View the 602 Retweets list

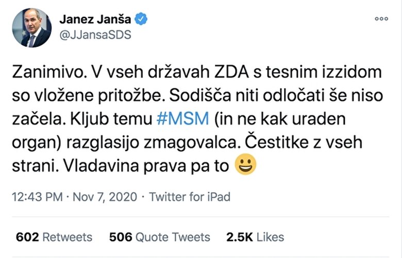(x=54, y=236)
